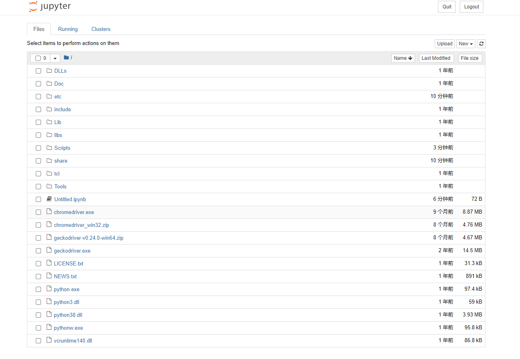The height and width of the screenshot is (359, 520).
Task: Click the Quit button
Action: [447, 7]
